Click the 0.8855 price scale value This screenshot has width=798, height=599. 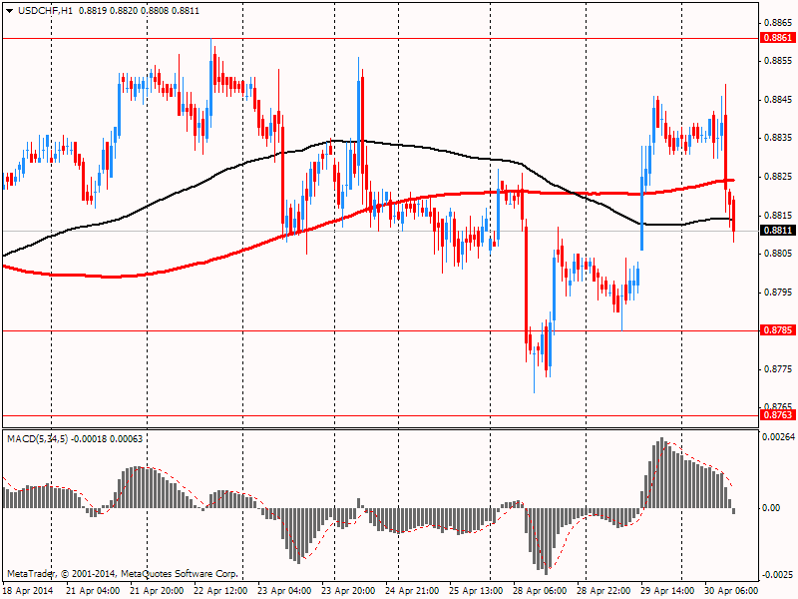779,61
